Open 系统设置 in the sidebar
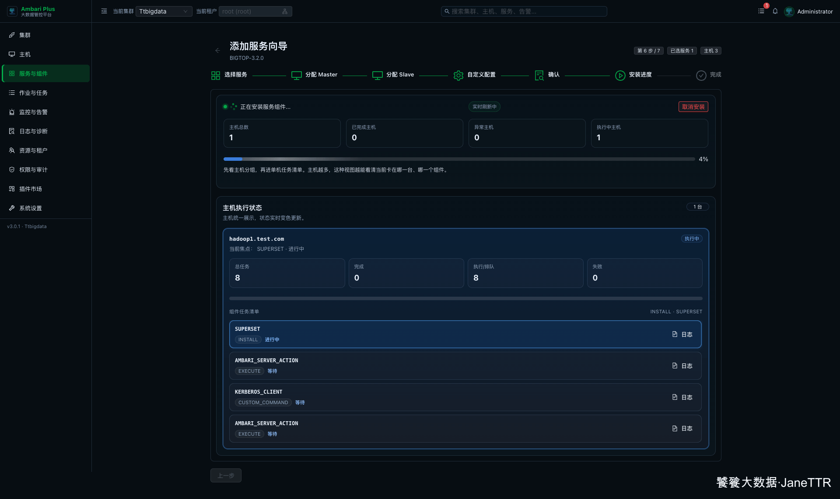The height and width of the screenshot is (499, 840). pyautogui.click(x=46, y=208)
